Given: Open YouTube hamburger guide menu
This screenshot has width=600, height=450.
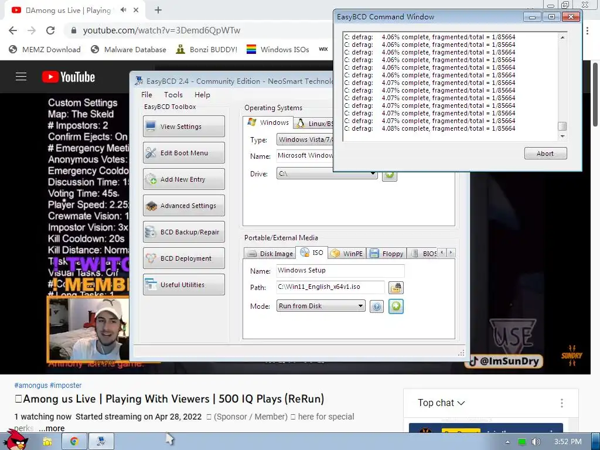Looking at the screenshot, I should pos(21,77).
